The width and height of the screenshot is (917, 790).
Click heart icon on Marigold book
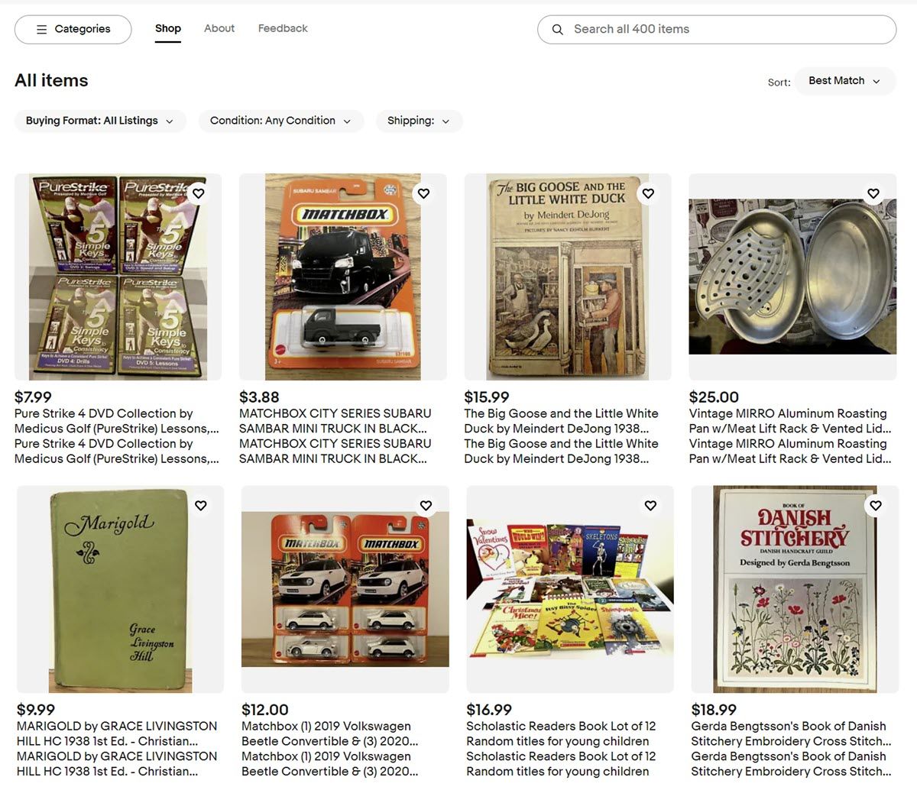(x=201, y=505)
